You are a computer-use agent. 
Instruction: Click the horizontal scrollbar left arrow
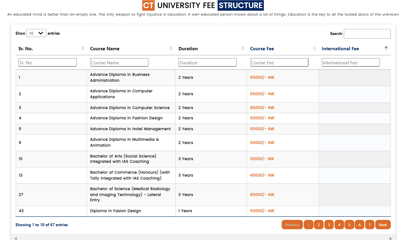pos(16,238)
